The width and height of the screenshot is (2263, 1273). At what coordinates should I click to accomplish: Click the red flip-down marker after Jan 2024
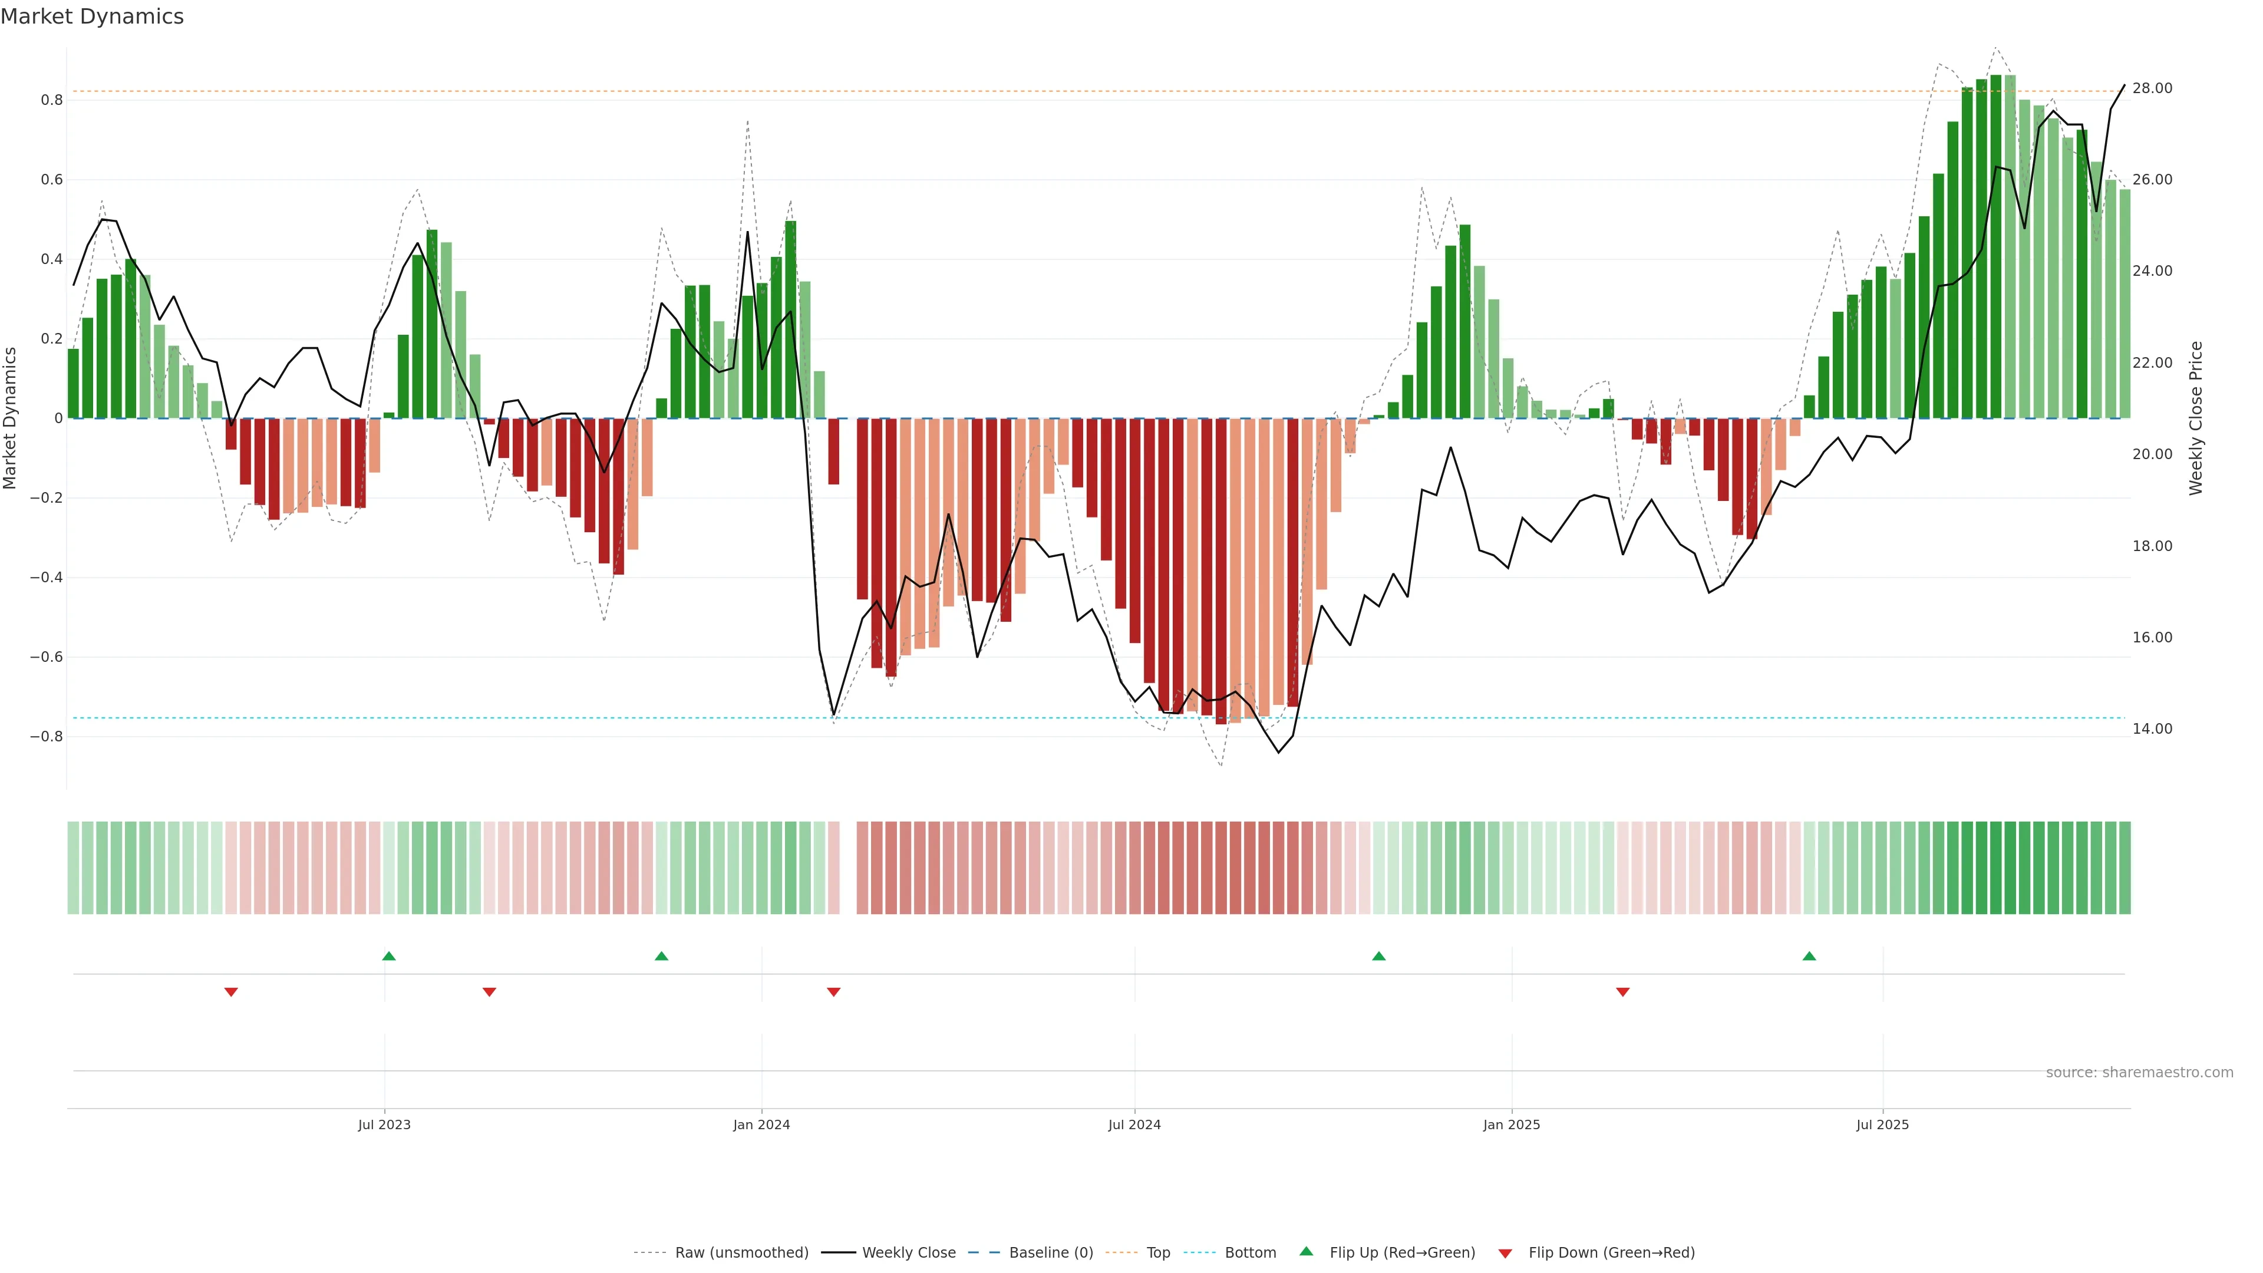click(834, 992)
